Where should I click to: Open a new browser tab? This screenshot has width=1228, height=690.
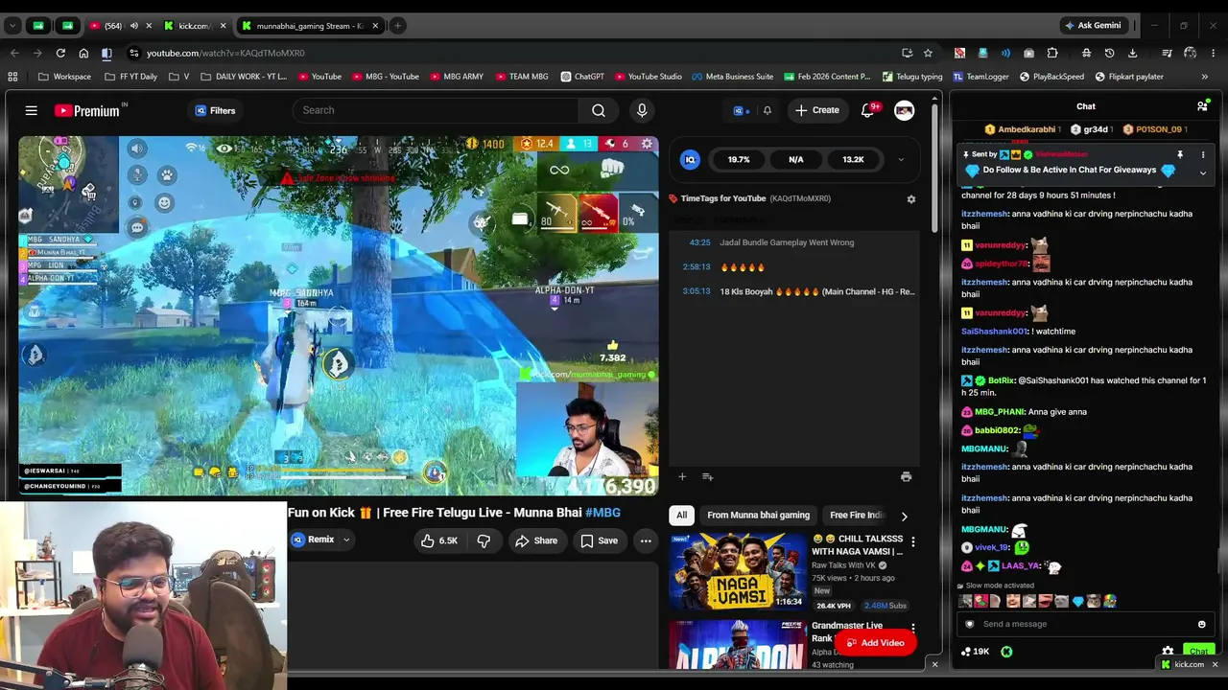tap(397, 26)
